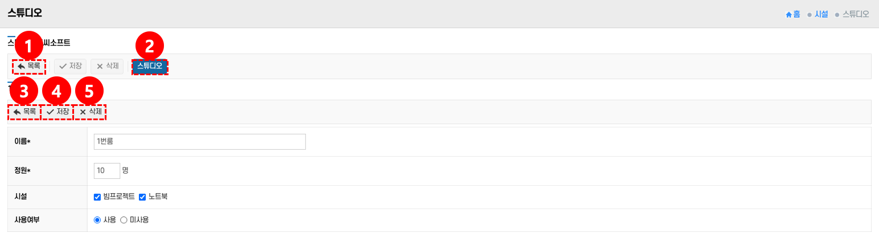The image size is (879, 237).
Task: Click the red number 2 badge
Action: [149, 45]
